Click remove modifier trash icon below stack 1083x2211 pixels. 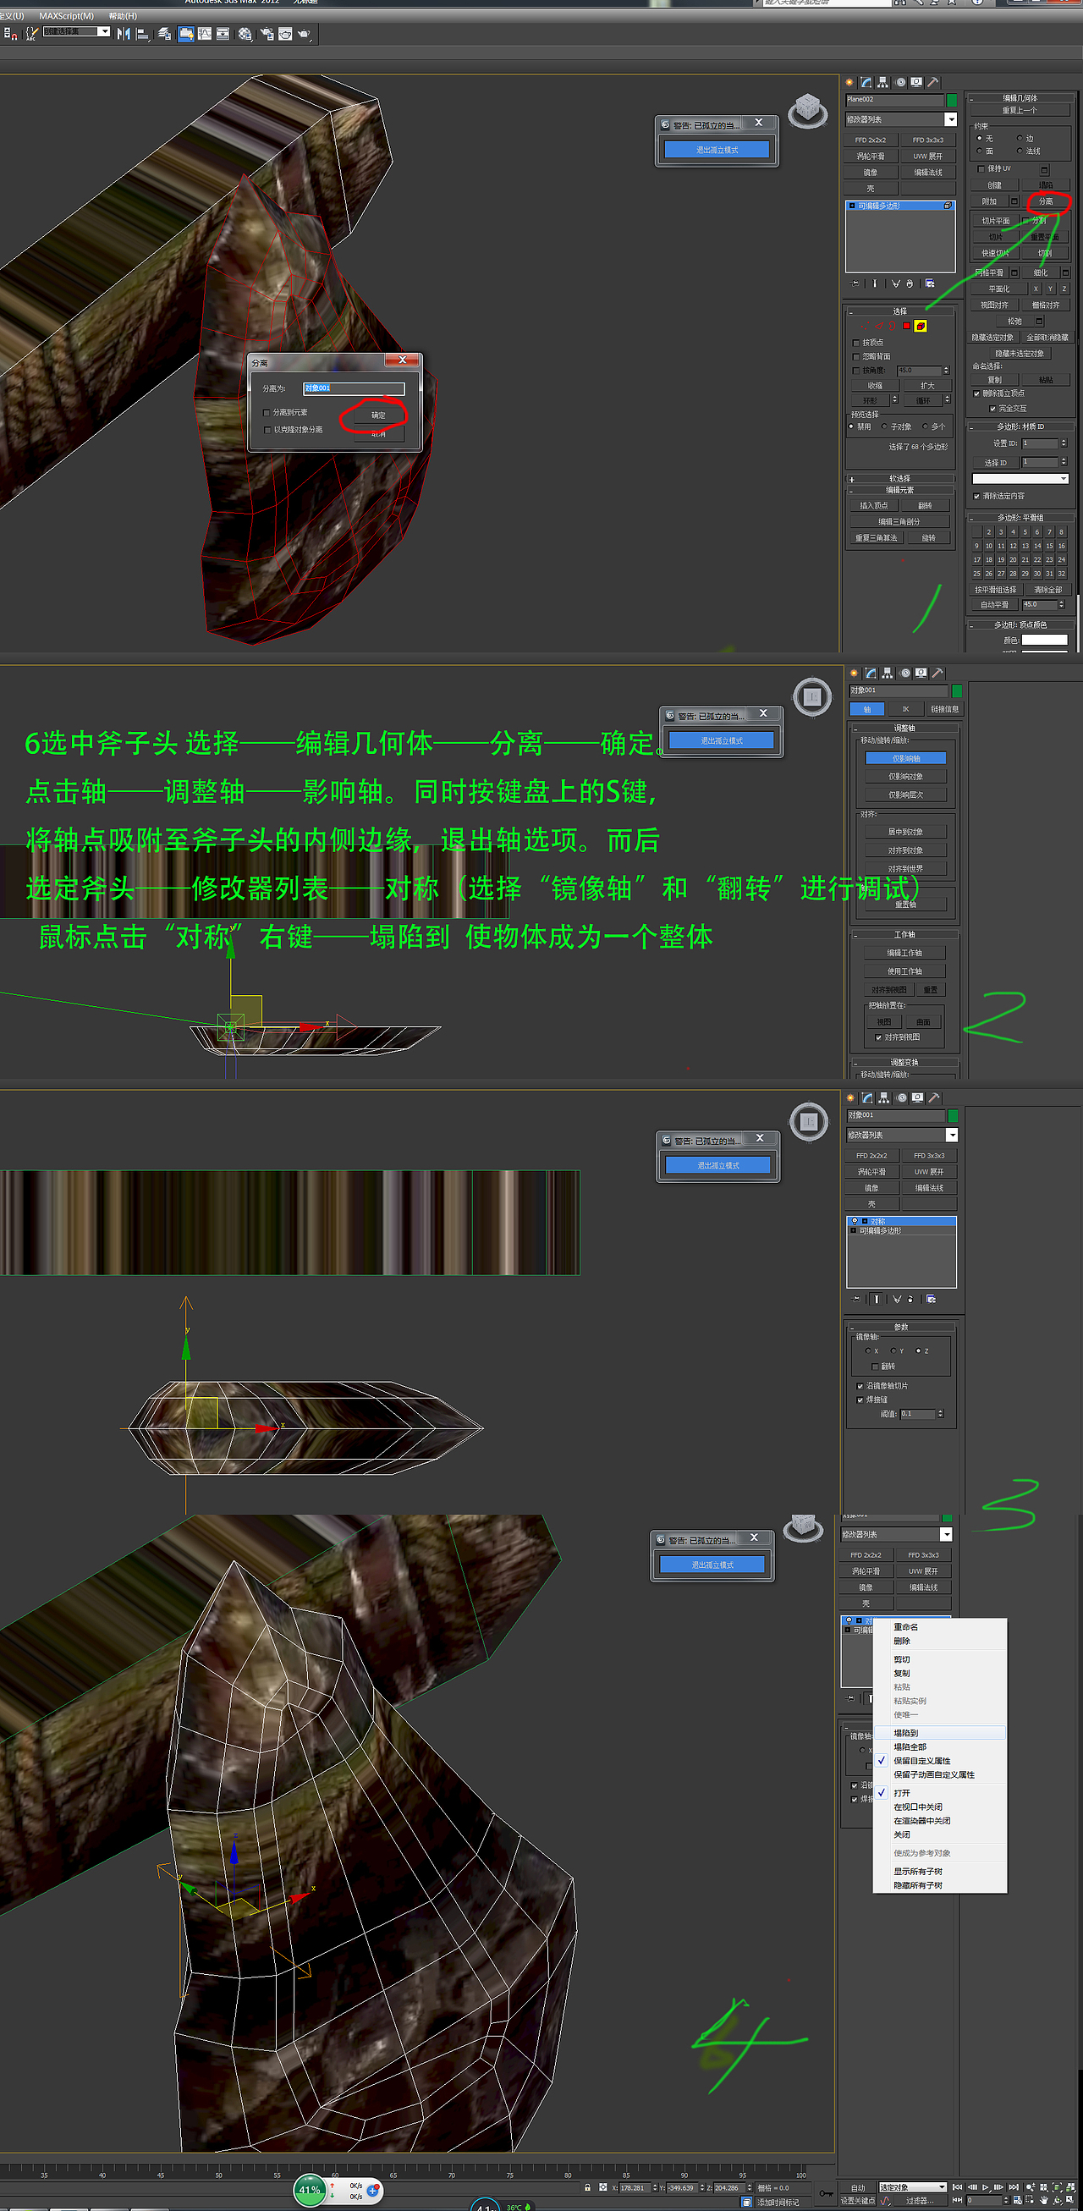(910, 283)
